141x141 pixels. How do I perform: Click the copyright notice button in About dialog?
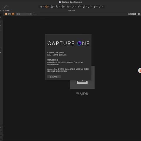click(x=54, y=77)
